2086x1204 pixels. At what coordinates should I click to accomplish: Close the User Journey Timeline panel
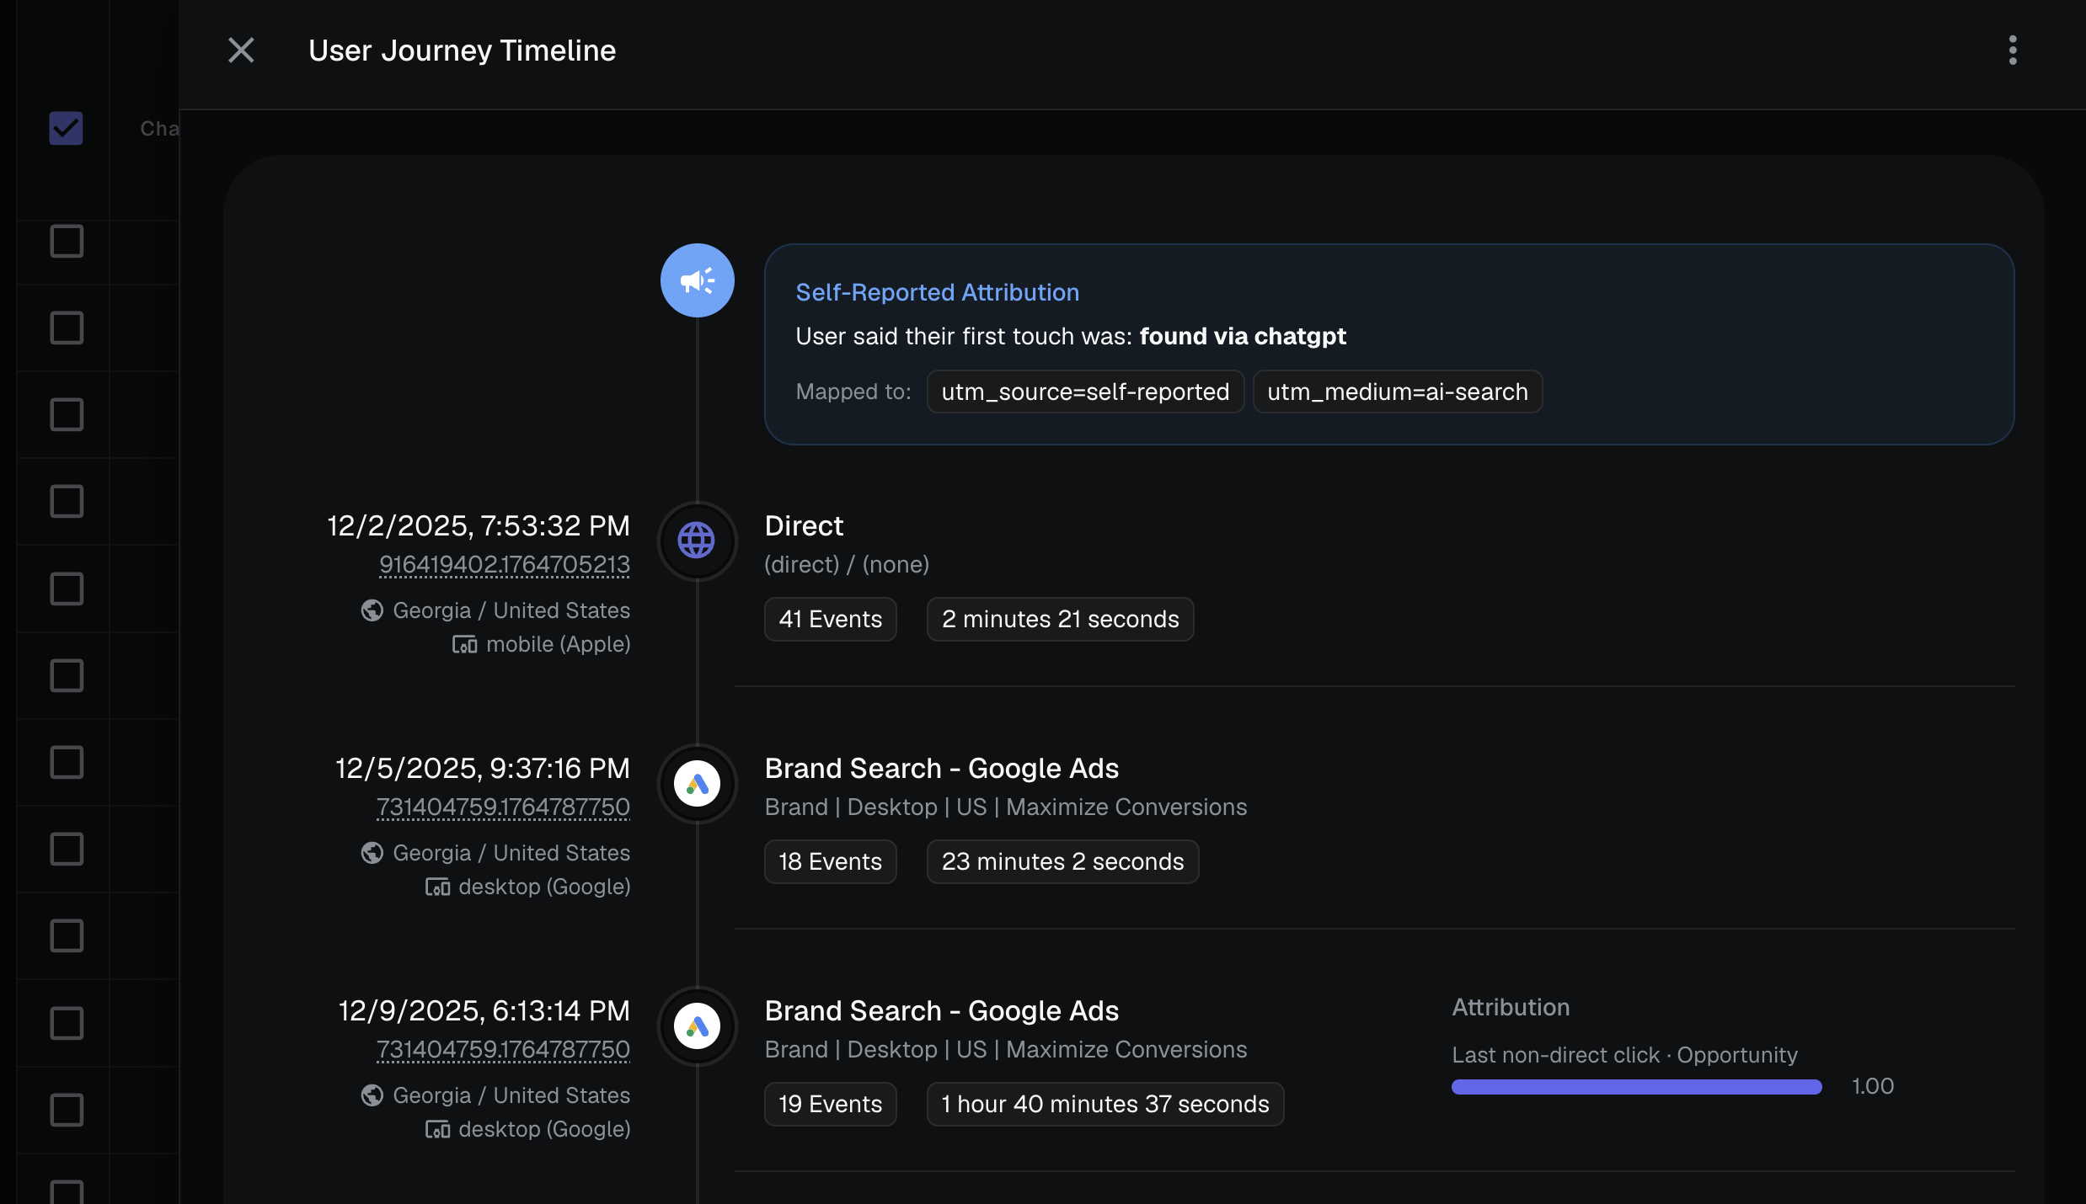241,51
